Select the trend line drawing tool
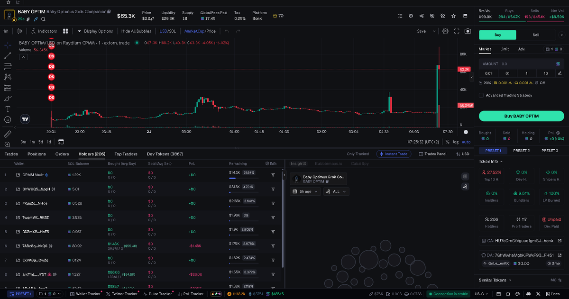This screenshot has width=569, height=299. pos(8,55)
